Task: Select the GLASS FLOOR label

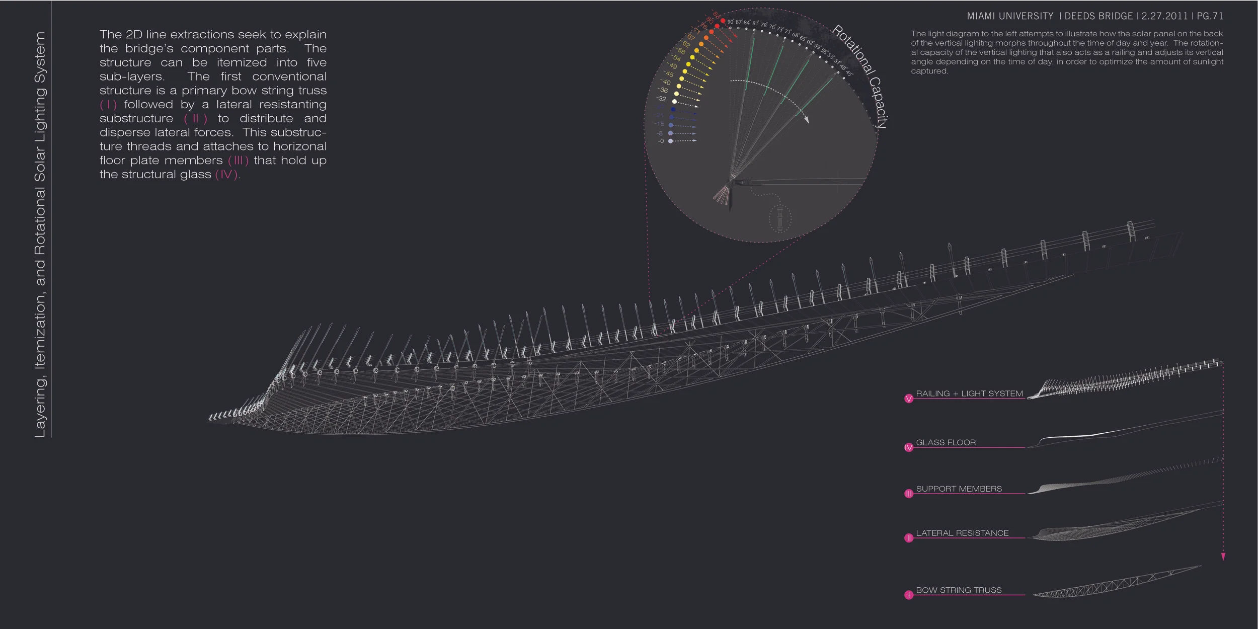Action: (x=946, y=442)
